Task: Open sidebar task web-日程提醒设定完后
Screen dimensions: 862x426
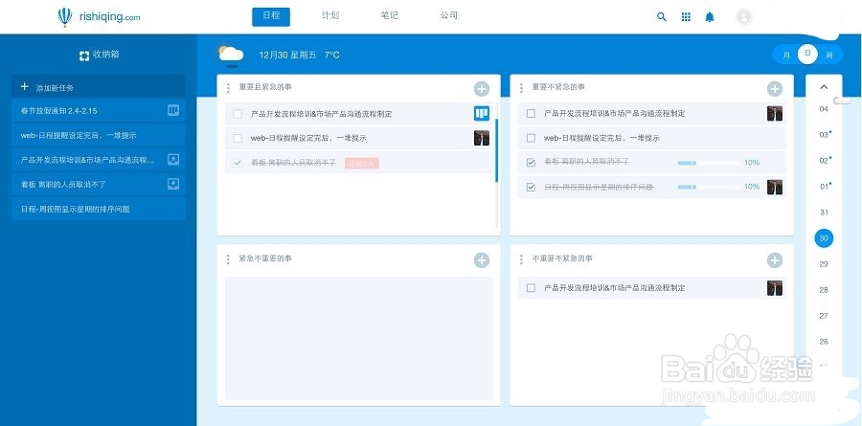Action: point(98,135)
